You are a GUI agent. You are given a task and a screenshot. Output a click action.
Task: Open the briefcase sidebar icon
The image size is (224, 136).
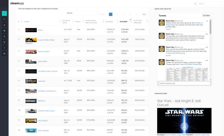click(x=4, y=31)
